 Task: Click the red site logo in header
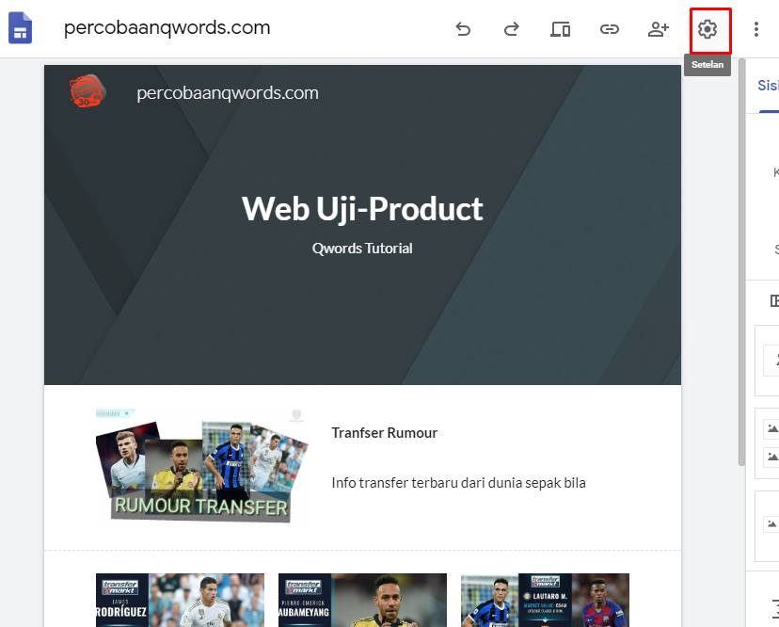click(x=87, y=92)
